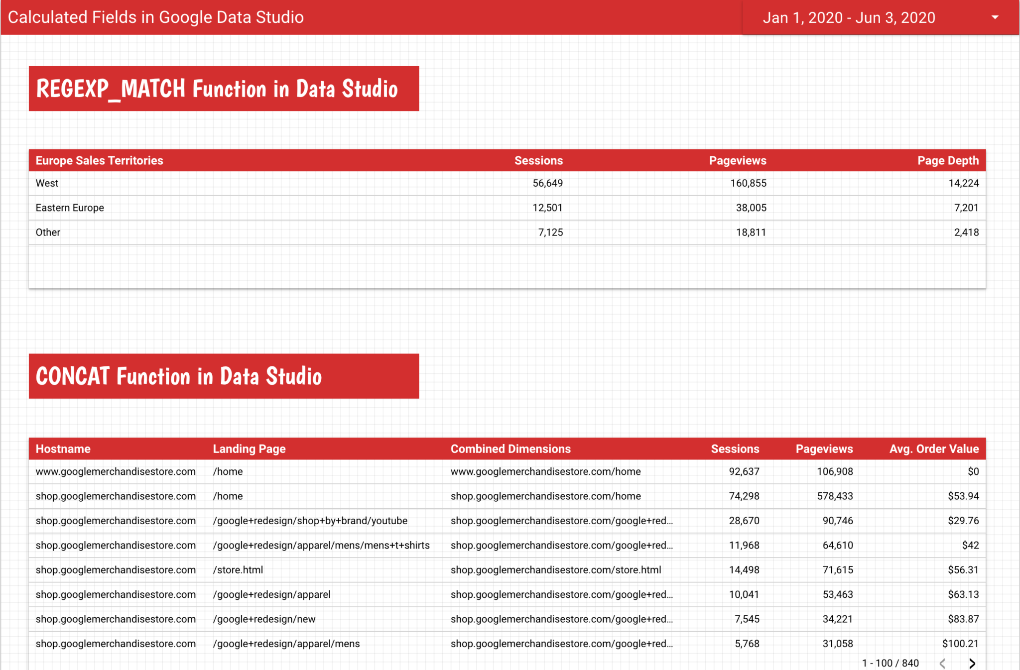Sort by Landing Page column

tap(249, 448)
